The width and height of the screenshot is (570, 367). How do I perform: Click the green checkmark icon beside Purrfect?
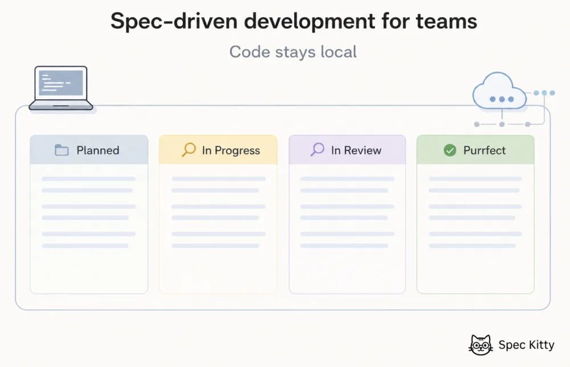(450, 150)
